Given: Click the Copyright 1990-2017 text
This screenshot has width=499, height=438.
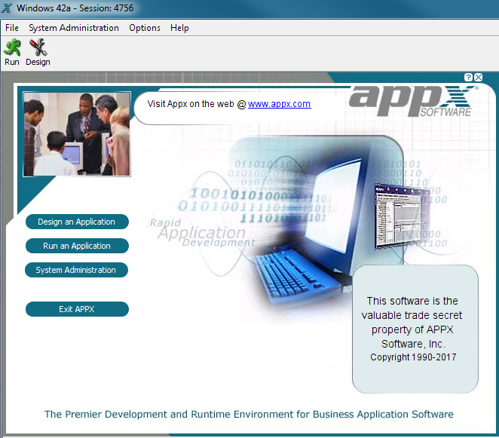Looking at the screenshot, I should [x=413, y=357].
